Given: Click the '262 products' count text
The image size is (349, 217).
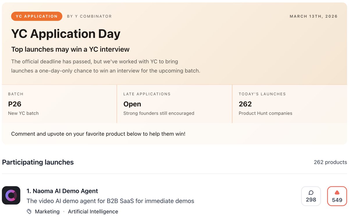Looking at the screenshot, I should [x=330, y=162].
